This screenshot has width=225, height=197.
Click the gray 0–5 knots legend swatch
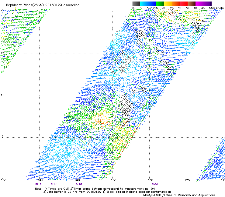pyautogui.click(x=136, y=4)
